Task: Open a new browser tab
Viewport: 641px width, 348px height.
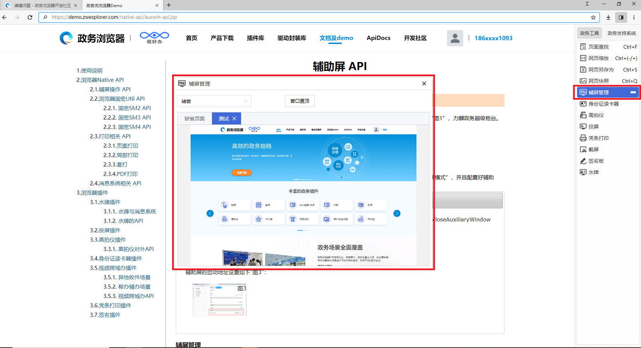Action: 169,5
